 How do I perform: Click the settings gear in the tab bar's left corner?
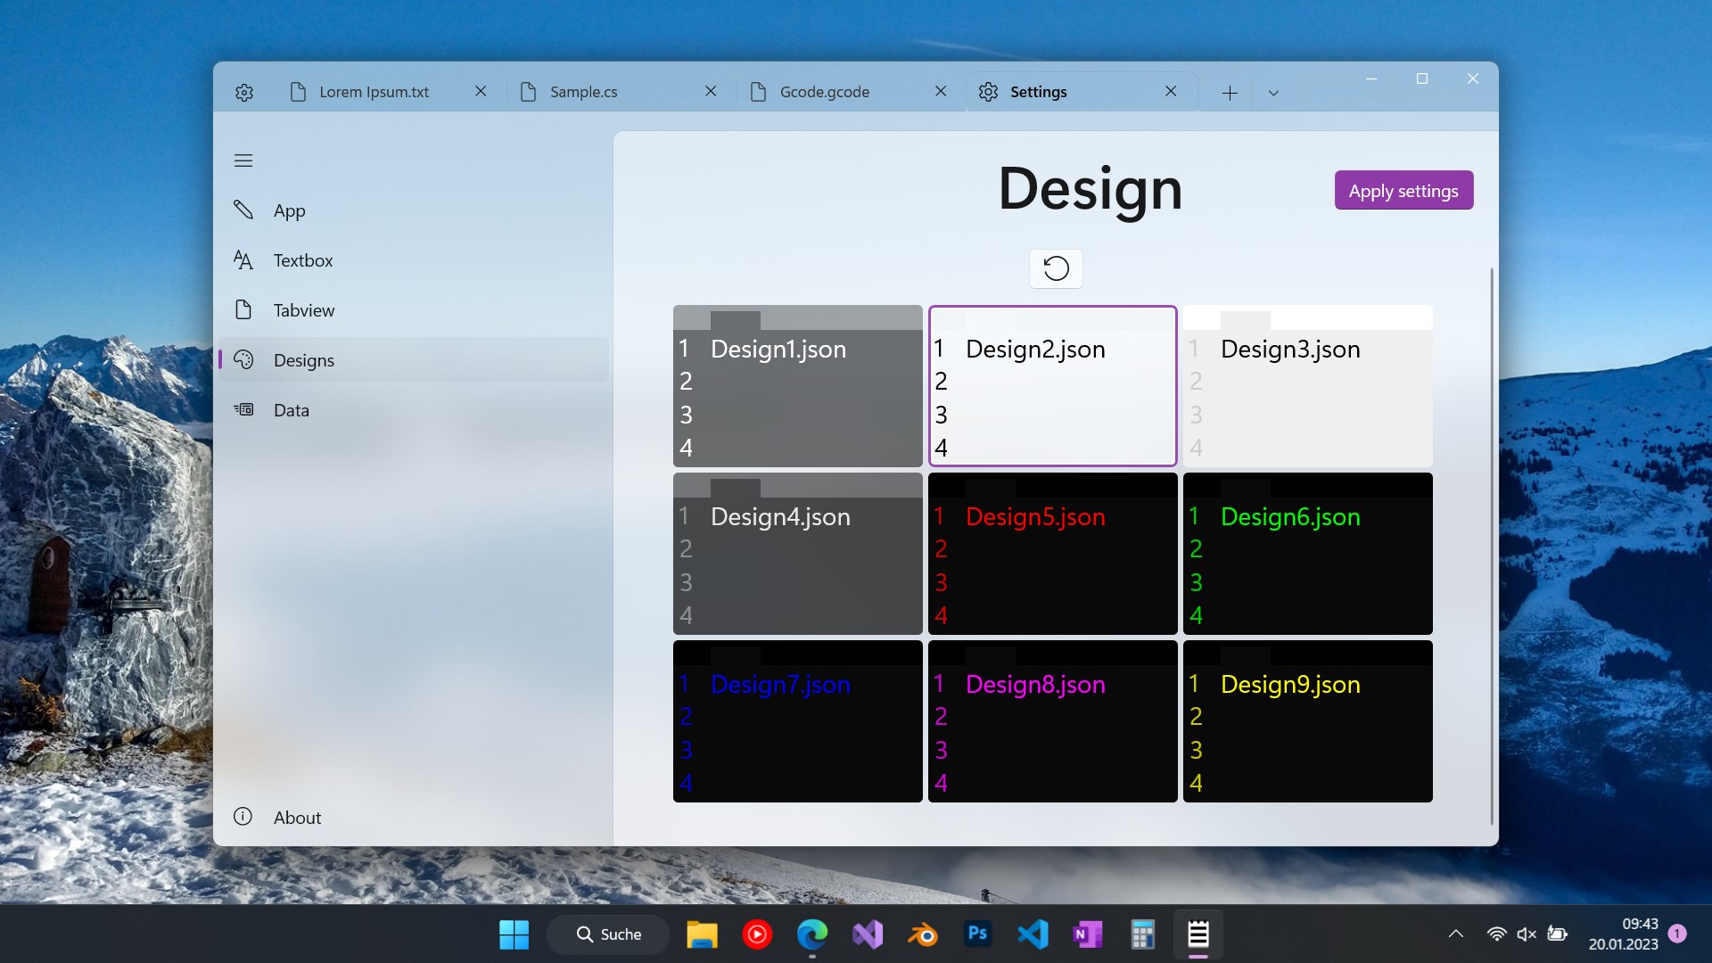244,92
